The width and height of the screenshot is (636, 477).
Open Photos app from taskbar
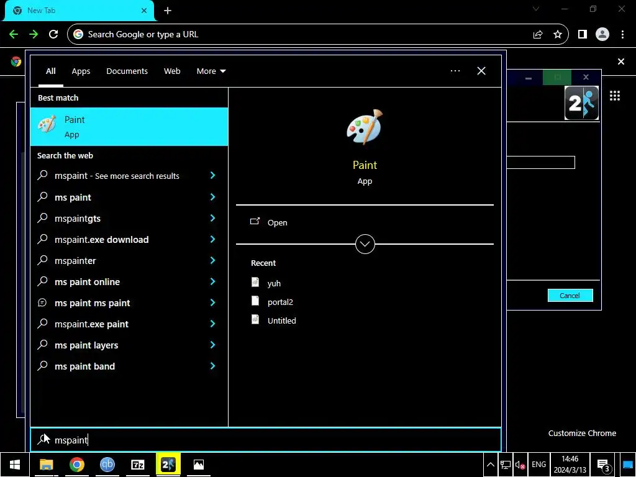point(198,465)
